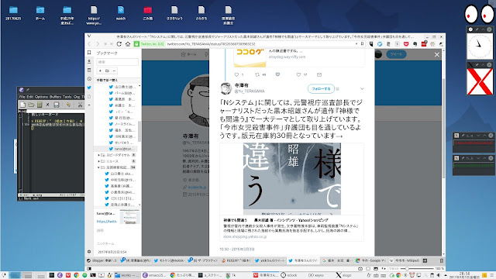
Task: Open the address bar history dropdown arrow
Action: (x=356, y=44)
